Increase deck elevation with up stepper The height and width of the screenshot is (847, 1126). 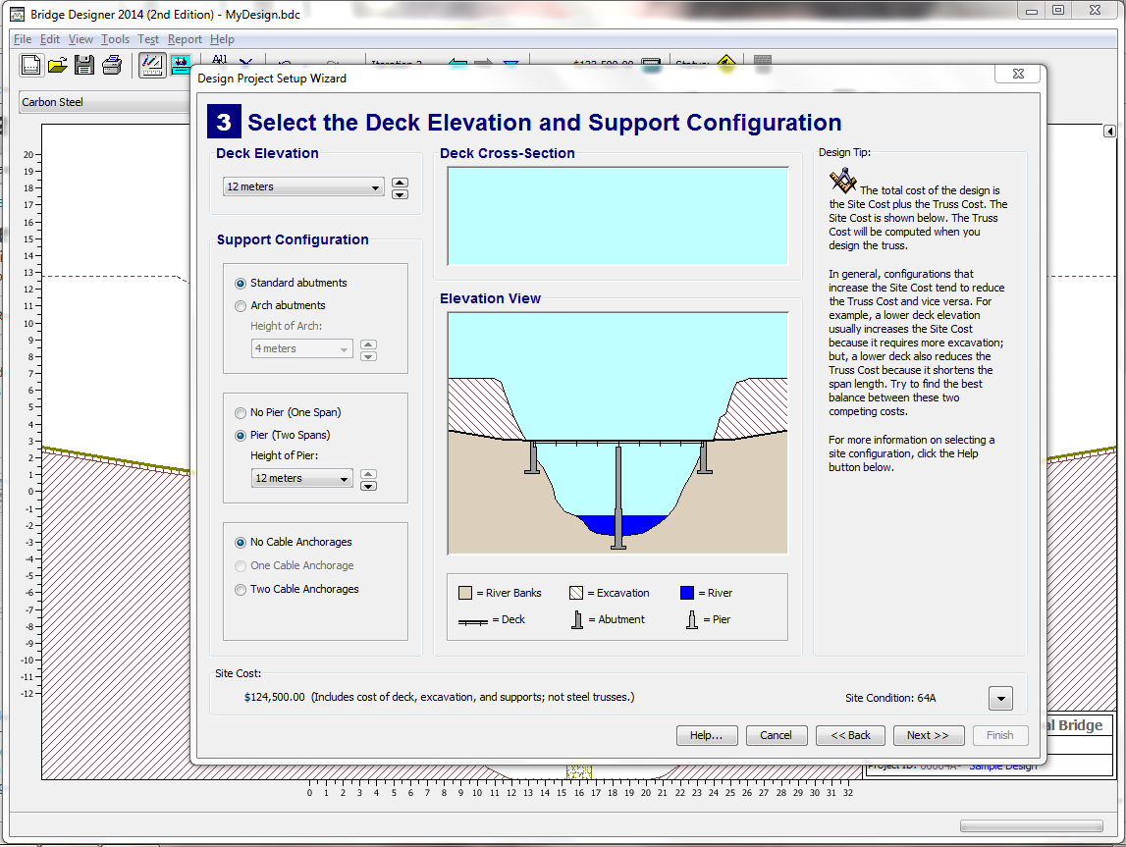pos(400,183)
